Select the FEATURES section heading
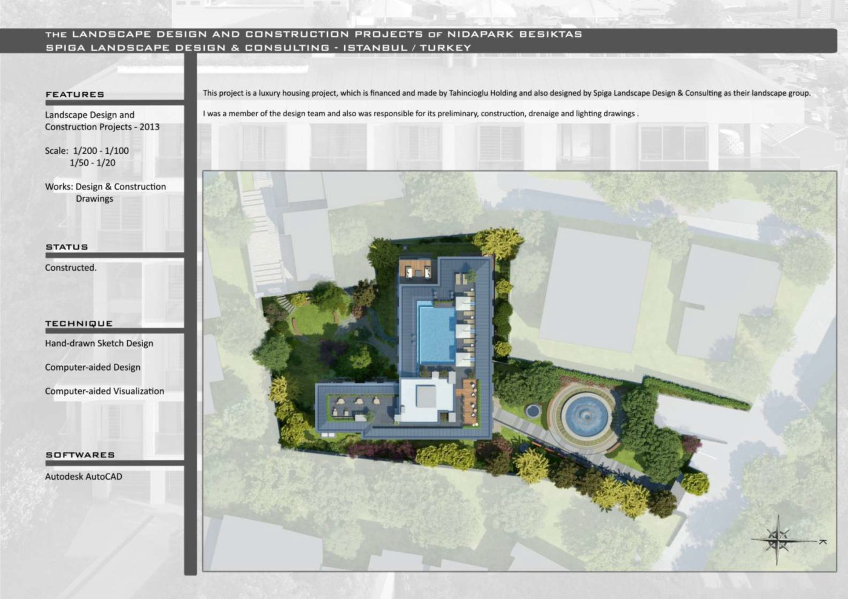The width and height of the screenshot is (848, 599). 75,94
